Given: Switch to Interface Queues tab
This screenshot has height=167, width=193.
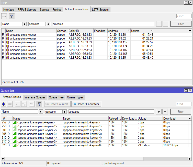Looking at the screenshot, I should 35,97.
